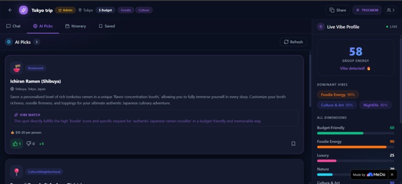402x184 pixels.
Task: Select the Foodie Energy 90% chip
Action: [x=338, y=94]
